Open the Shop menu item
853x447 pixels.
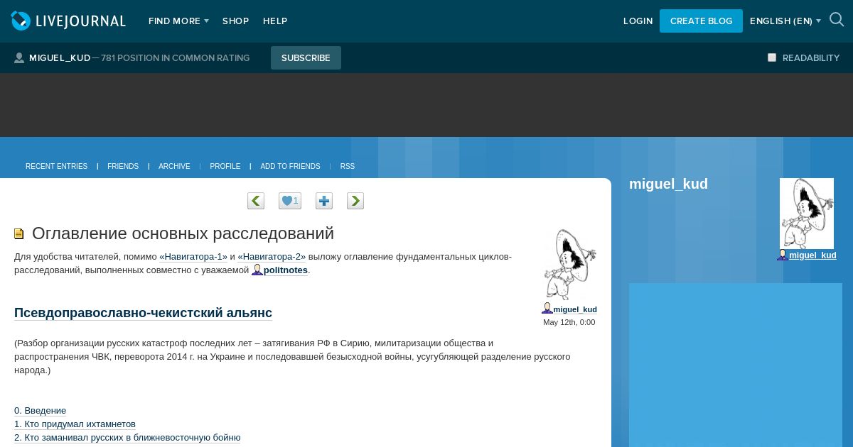click(235, 21)
